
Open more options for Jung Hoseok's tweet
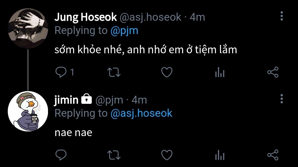[x=281, y=16]
